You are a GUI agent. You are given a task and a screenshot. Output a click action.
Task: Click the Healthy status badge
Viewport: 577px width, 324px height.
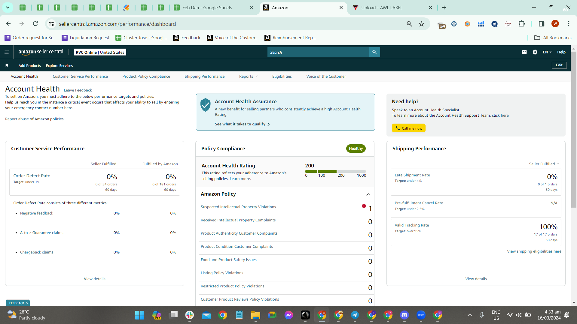(356, 148)
